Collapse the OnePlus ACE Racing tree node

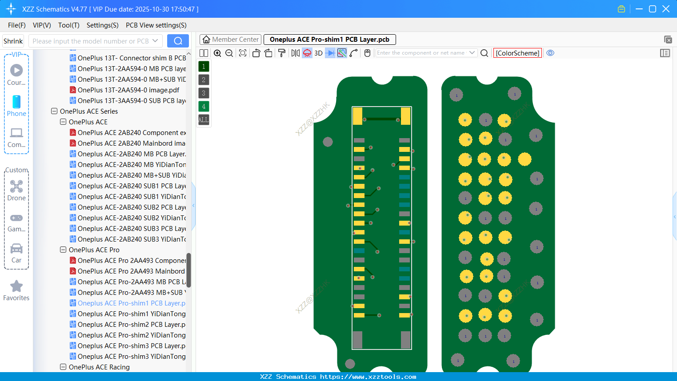point(63,367)
